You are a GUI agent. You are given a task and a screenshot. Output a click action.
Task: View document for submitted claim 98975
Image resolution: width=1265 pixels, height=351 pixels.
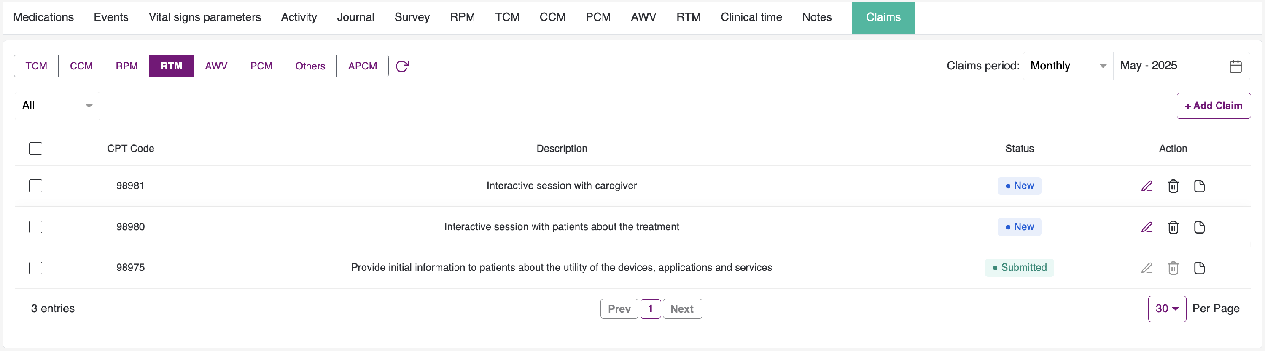click(x=1199, y=268)
